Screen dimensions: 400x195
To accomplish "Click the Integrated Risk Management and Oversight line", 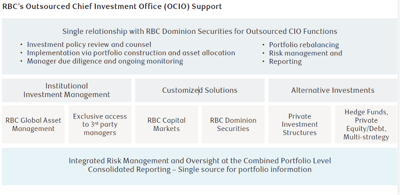I will [x=200, y=161].
